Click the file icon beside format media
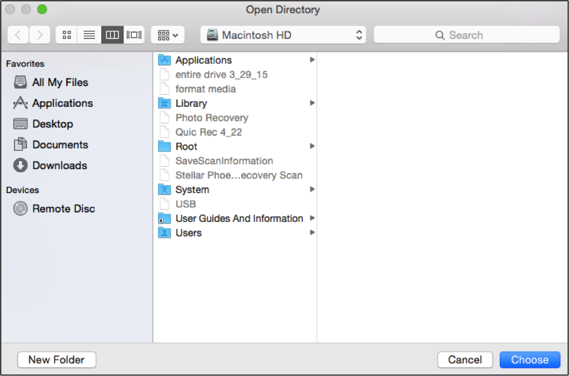This screenshot has width=569, height=376. [164, 89]
